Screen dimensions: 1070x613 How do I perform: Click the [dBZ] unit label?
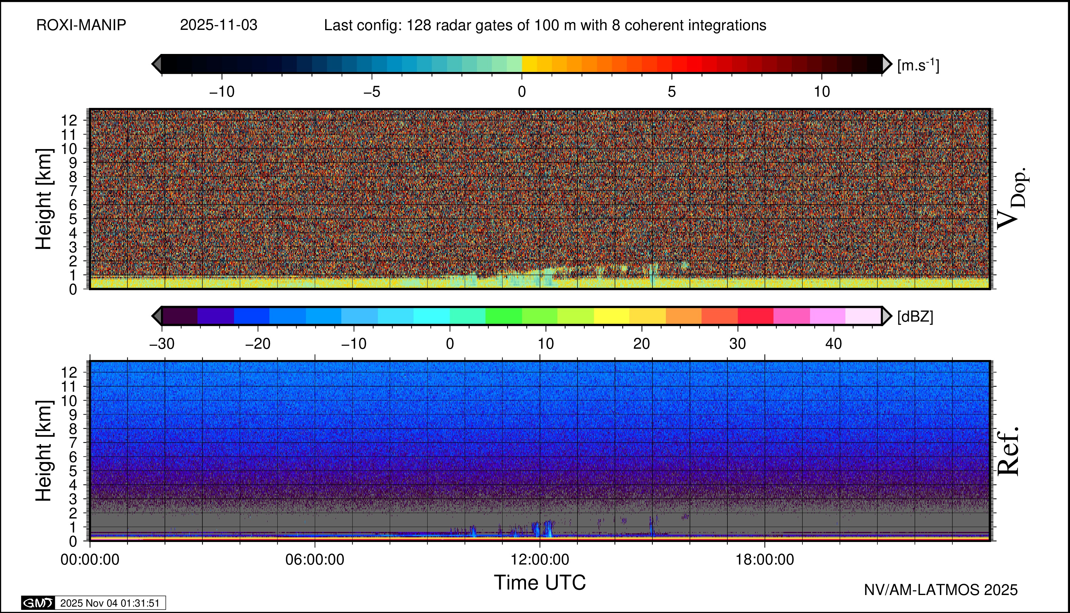pos(915,317)
